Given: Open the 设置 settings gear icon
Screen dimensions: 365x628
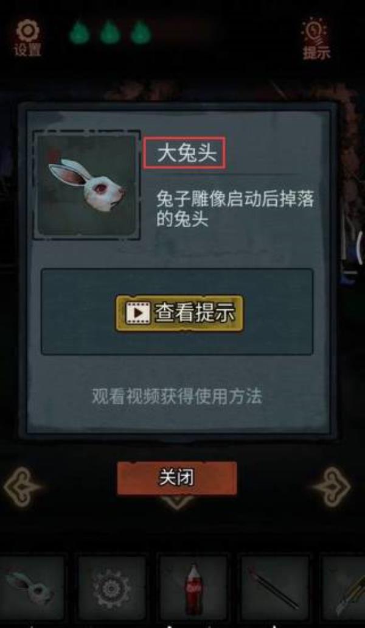Looking at the screenshot, I should point(27,38).
